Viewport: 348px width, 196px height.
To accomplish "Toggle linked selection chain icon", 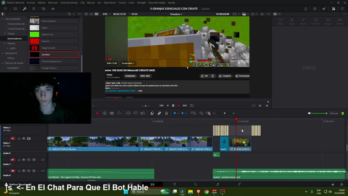I will pyautogui.click(x=159, y=113).
